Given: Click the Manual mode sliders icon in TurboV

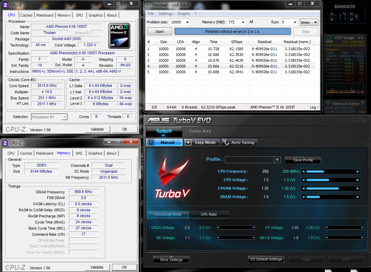Looking at the screenshot, I should pos(151,143).
